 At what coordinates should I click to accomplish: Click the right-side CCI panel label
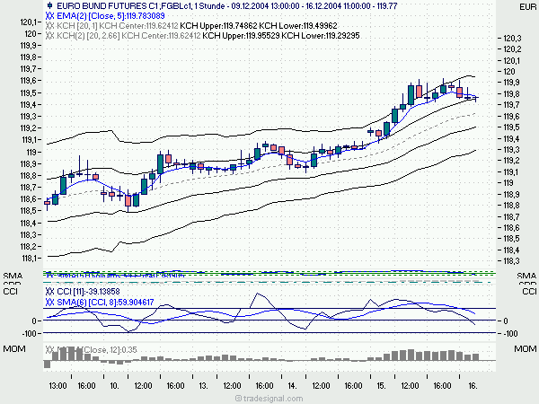[x=529, y=291]
